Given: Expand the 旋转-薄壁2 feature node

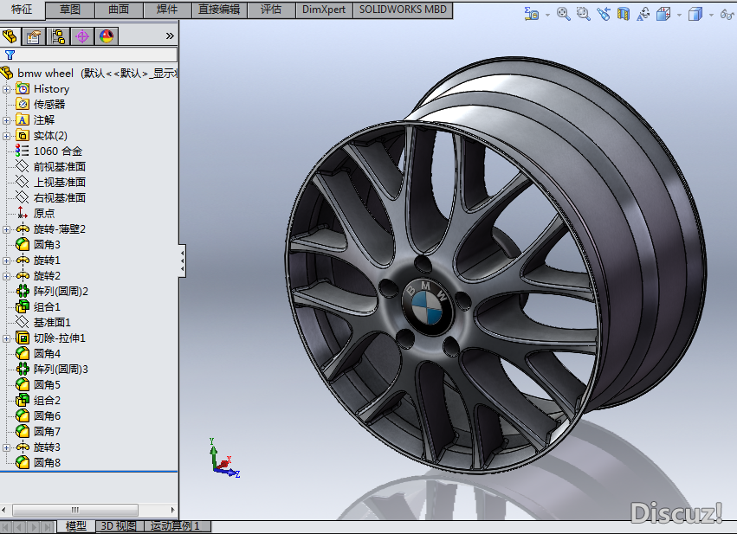Looking at the screenshot, I should (6, 229).
